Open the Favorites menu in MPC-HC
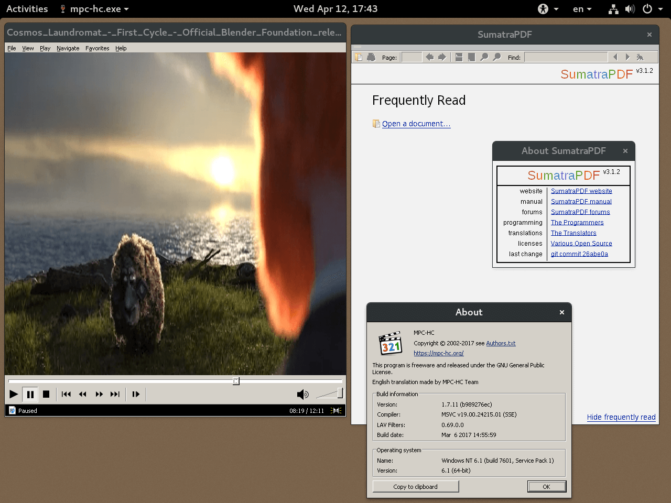671x503 pixels. [x=97, y=48]
